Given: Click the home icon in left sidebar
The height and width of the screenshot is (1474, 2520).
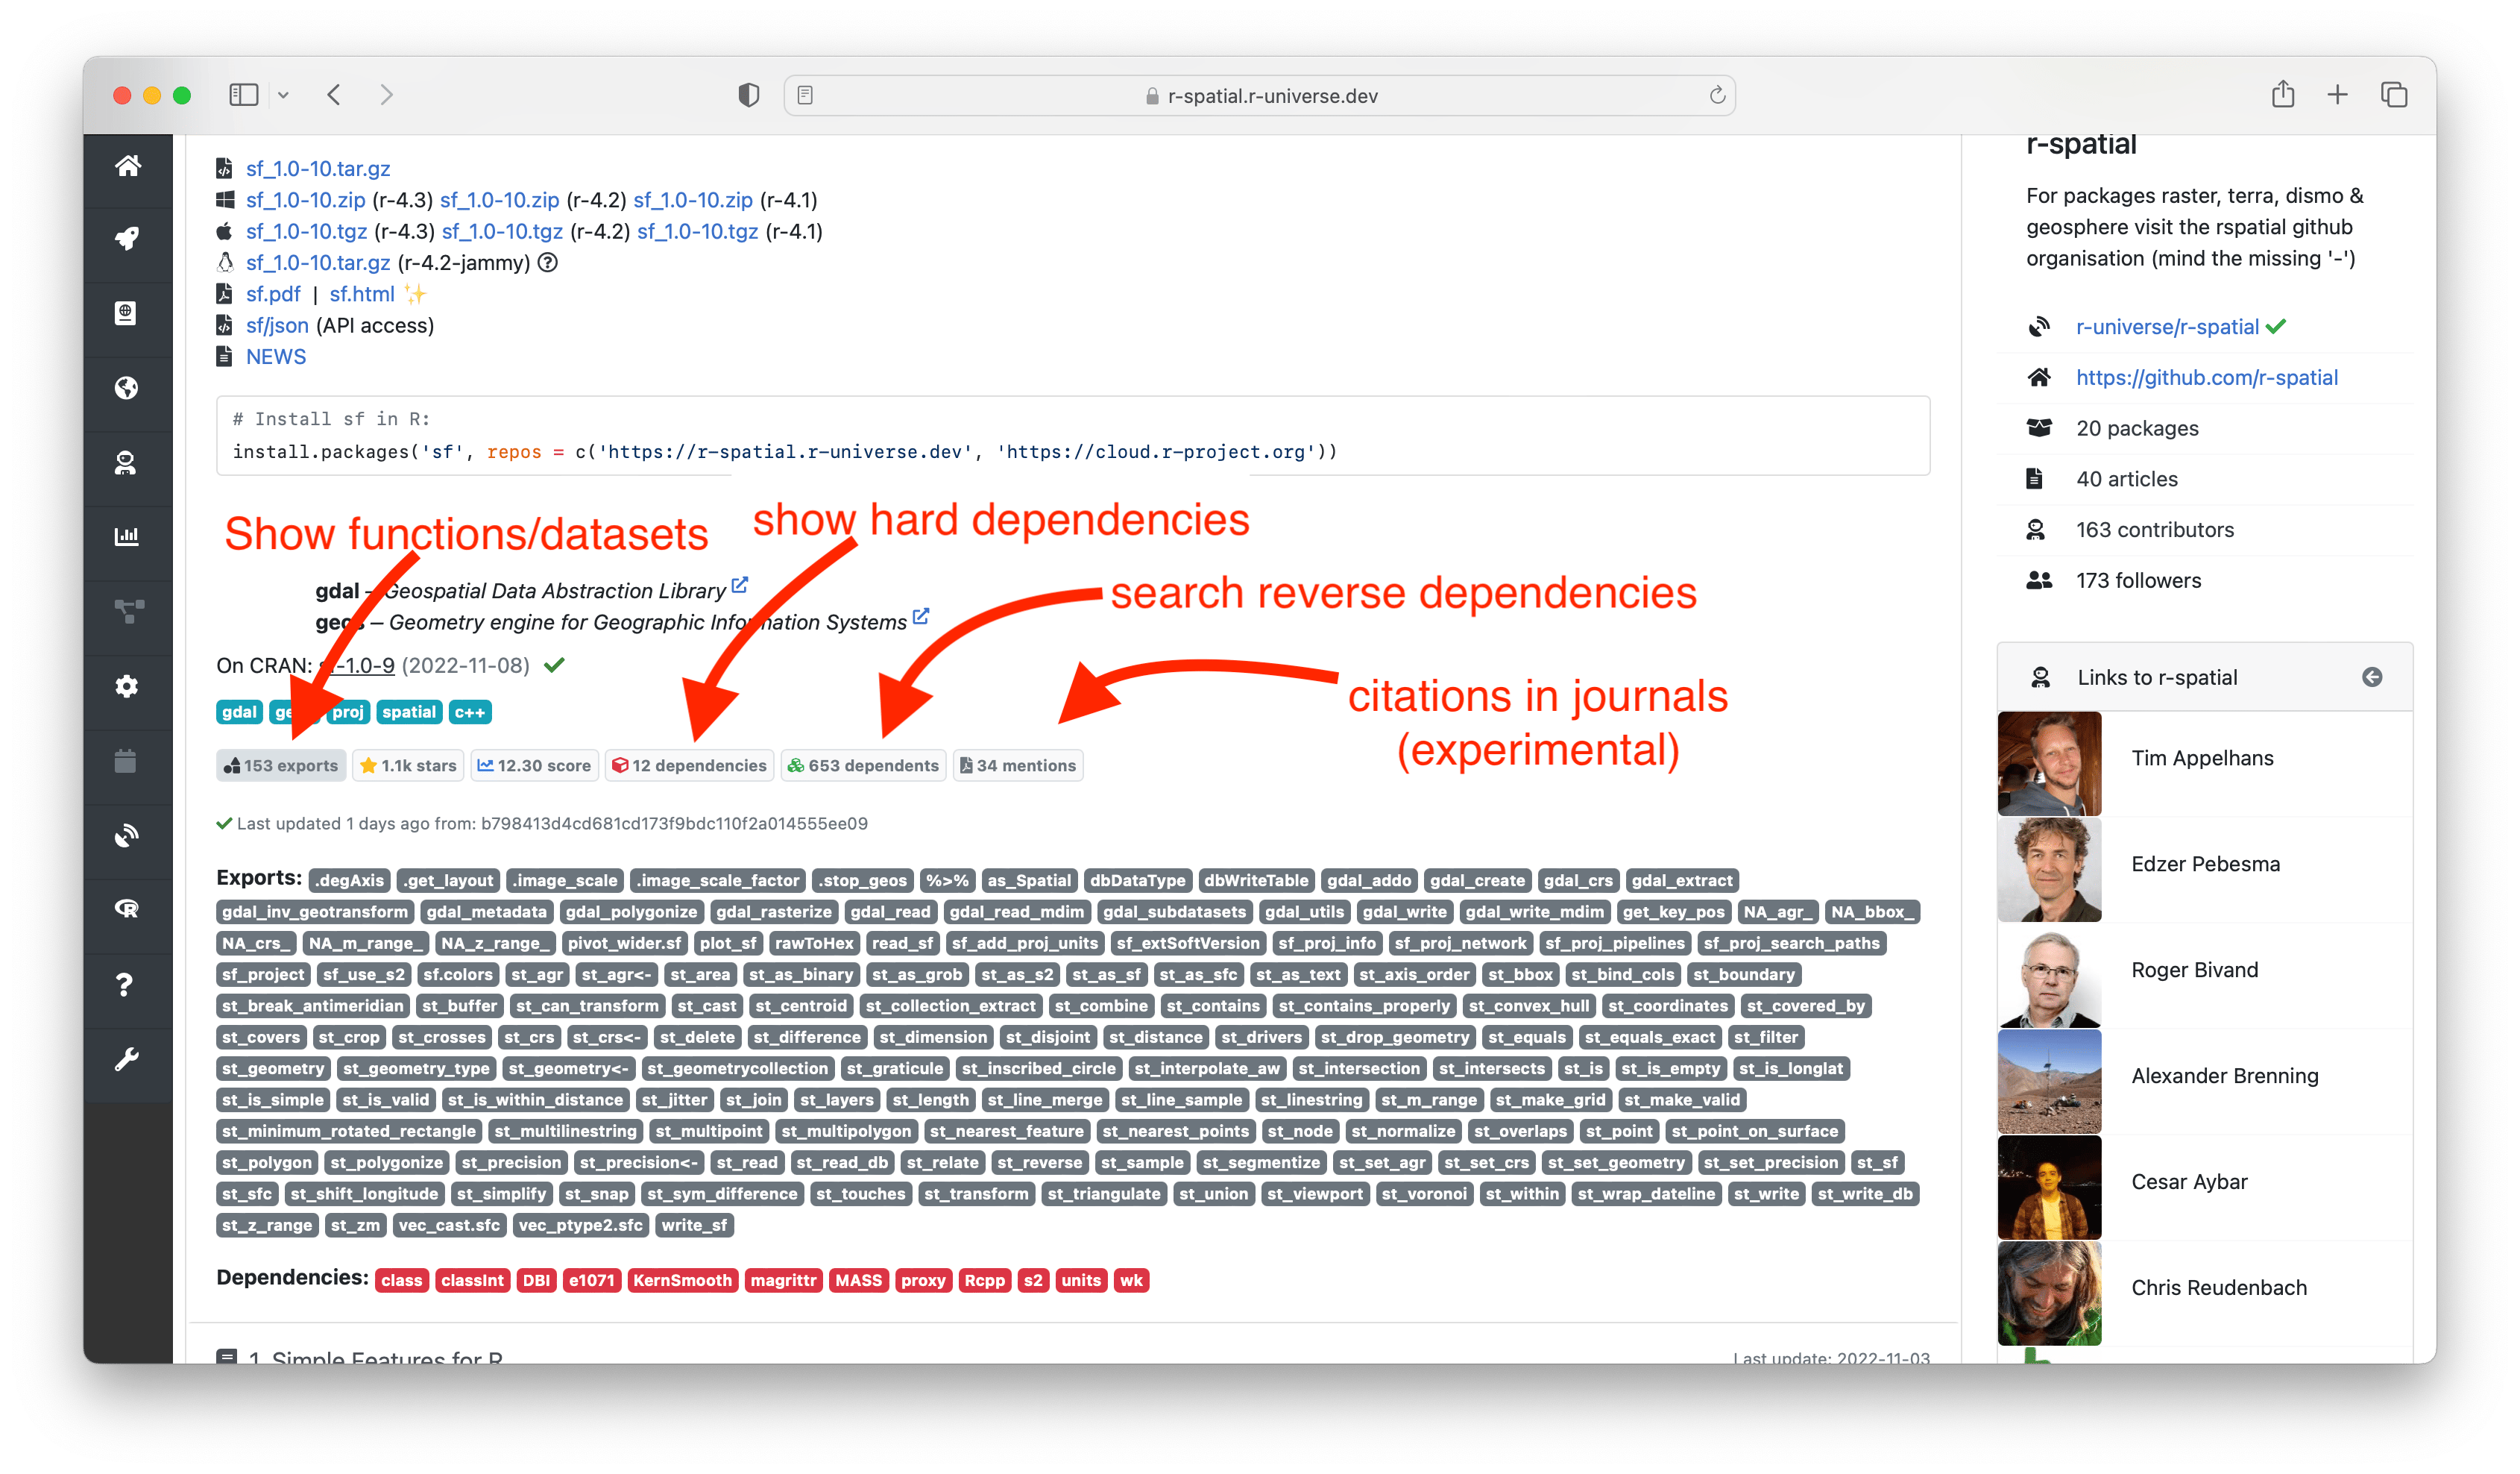Looking at the screenshot, I should (127, 166).
